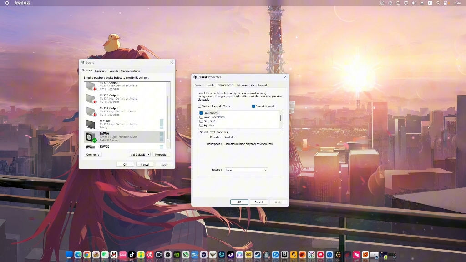Launch Steam from the dock
The image size is (466, 262).
pyautogui.click(x=258, y=255)
